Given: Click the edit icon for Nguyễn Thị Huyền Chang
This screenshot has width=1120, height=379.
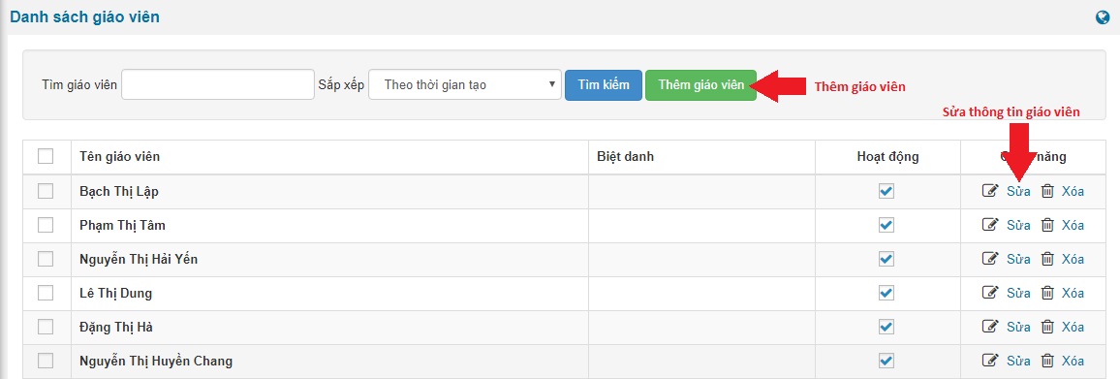Looking at the screenshot, I should (x=990, y=361).
